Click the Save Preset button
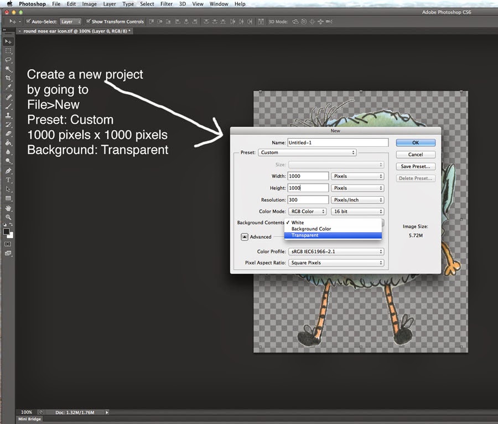This screenshot has width=498, height=424. [416, 166]
